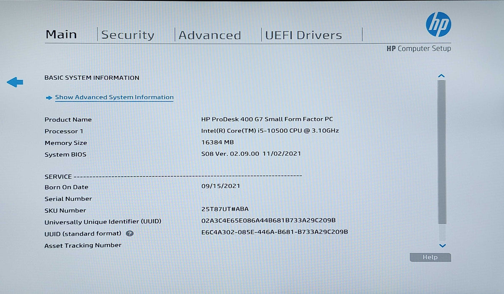
Task: Select the 09/15/2021 date value
Action: tap(221, 186)
